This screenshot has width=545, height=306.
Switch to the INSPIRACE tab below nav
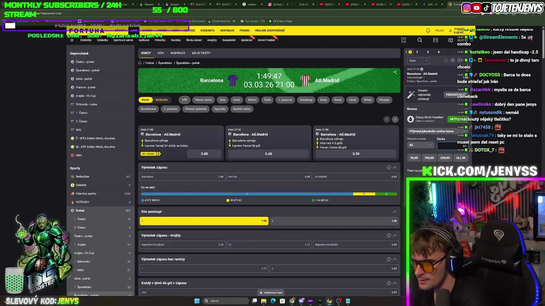178,53
